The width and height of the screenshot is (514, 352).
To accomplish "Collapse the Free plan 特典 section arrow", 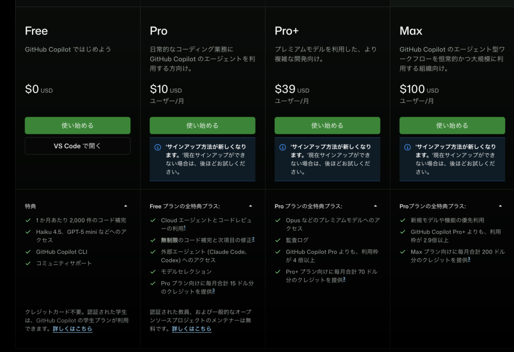I will tap(125, 206).
